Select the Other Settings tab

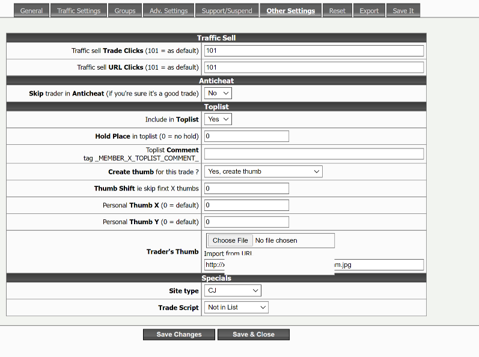[290, 11]
